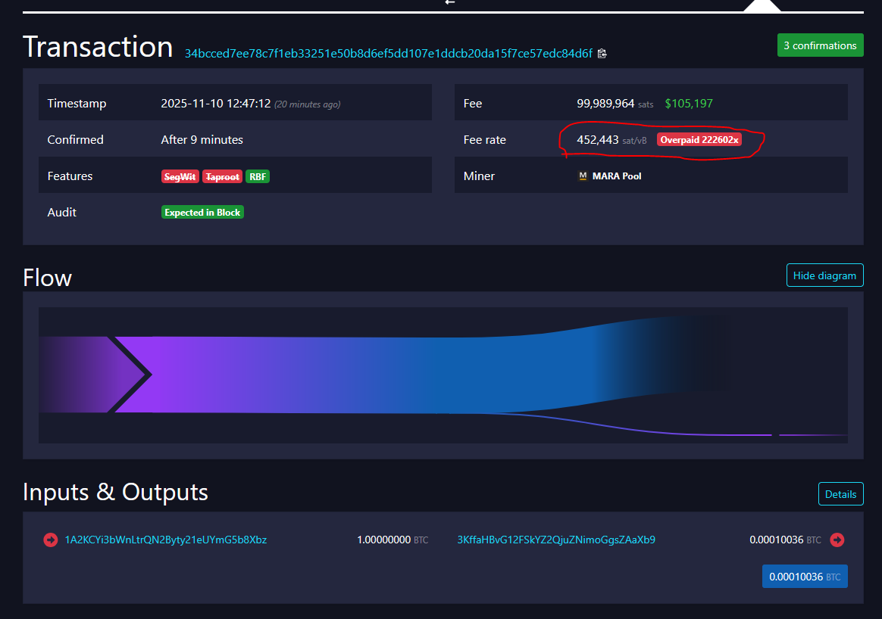The height and width of the screenshot is (619, 882).
Task: Click the green RBF feature badge
Action: [x=258, y=176]
